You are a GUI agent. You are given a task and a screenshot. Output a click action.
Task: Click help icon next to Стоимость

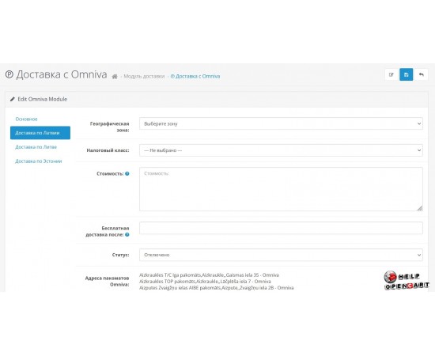[127, 174]
